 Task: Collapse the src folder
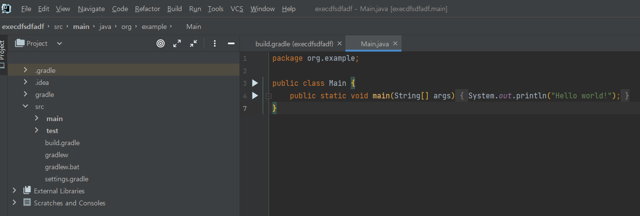coord(26,107)
